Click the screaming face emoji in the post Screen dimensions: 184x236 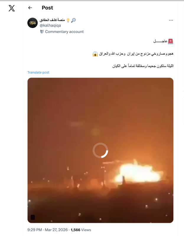coord(95,54)
